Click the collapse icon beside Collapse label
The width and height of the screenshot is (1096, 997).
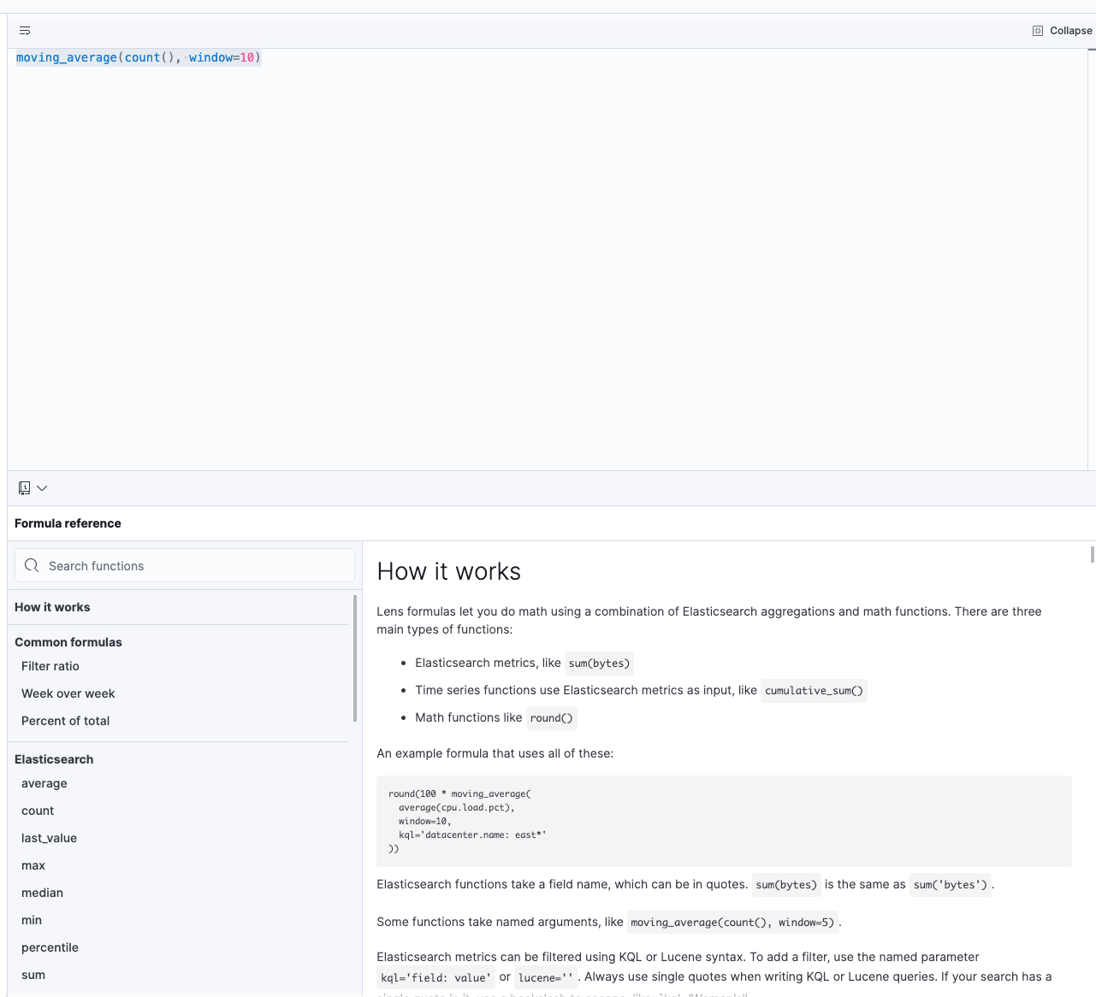1038,31
